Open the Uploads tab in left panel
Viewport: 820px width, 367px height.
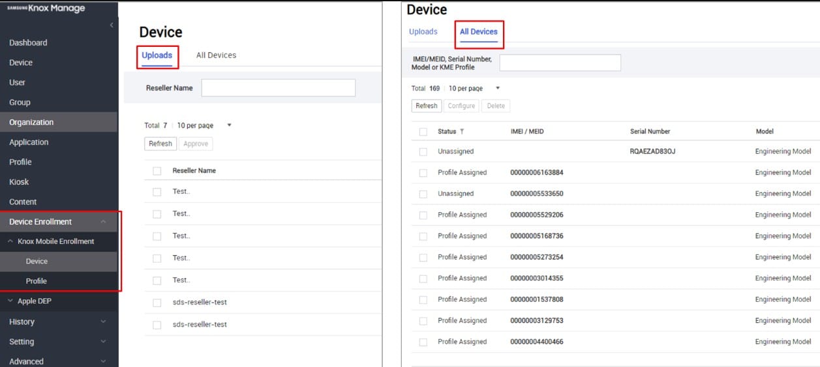157,55
